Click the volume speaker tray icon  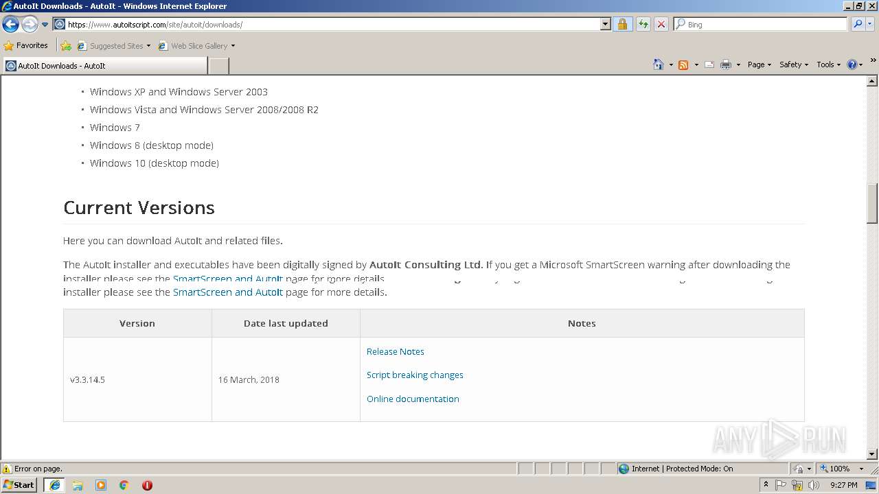(814, 485)
